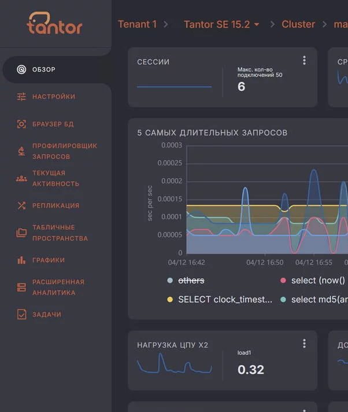The width and height of the screenshot is (348, 412).
Task: Toggle the SELECT clock_timest... legend series
Action: 224,299
